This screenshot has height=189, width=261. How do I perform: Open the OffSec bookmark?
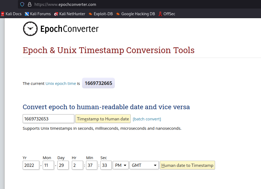(167, 14)
